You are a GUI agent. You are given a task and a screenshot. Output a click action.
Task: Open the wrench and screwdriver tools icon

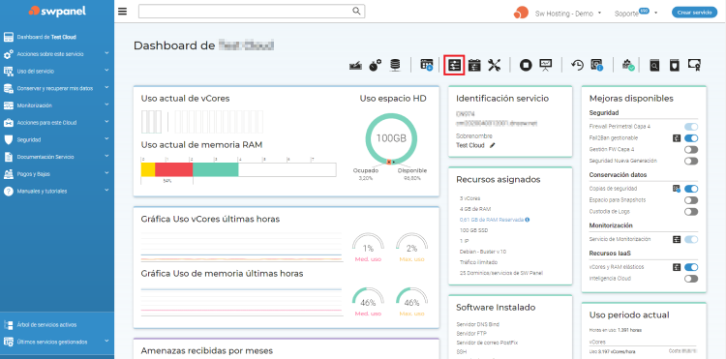[494, 65]
